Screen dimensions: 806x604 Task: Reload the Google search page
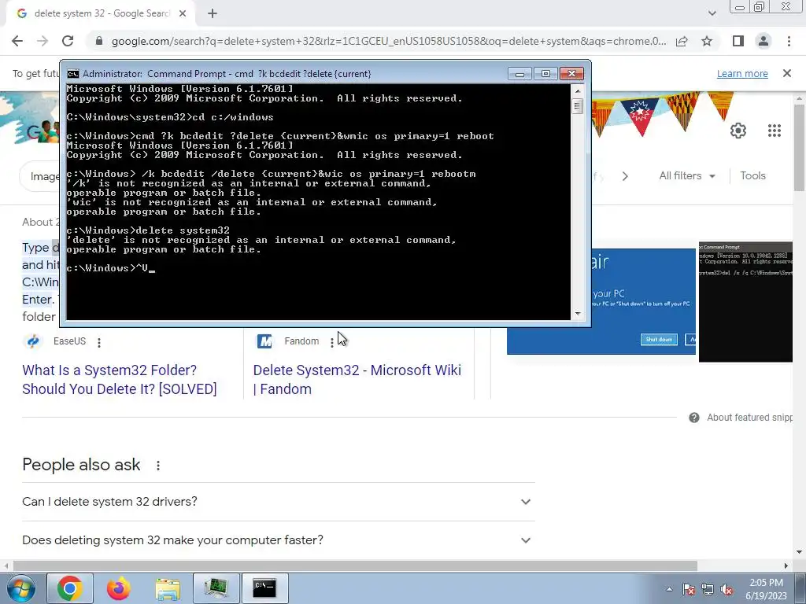pos(68,41)
